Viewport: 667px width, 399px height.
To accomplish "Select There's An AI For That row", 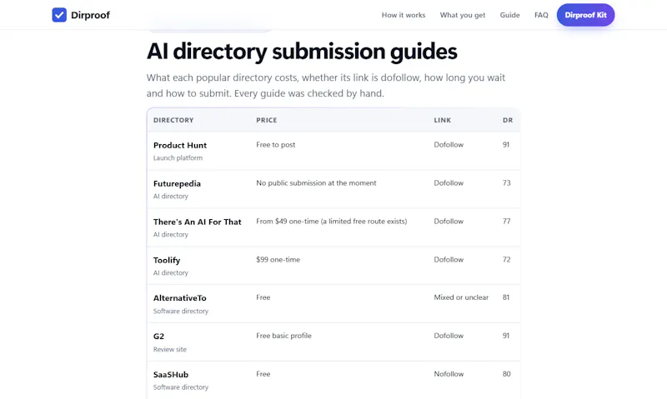I will 333,227.
